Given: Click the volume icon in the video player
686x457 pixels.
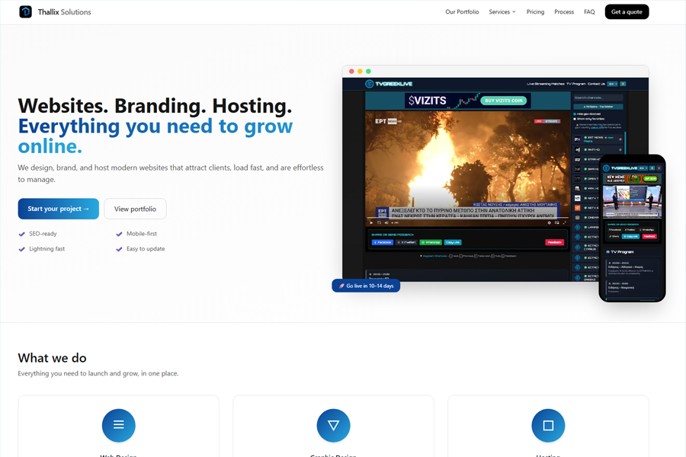Looking at the screenshot, I should coord(386,222).
